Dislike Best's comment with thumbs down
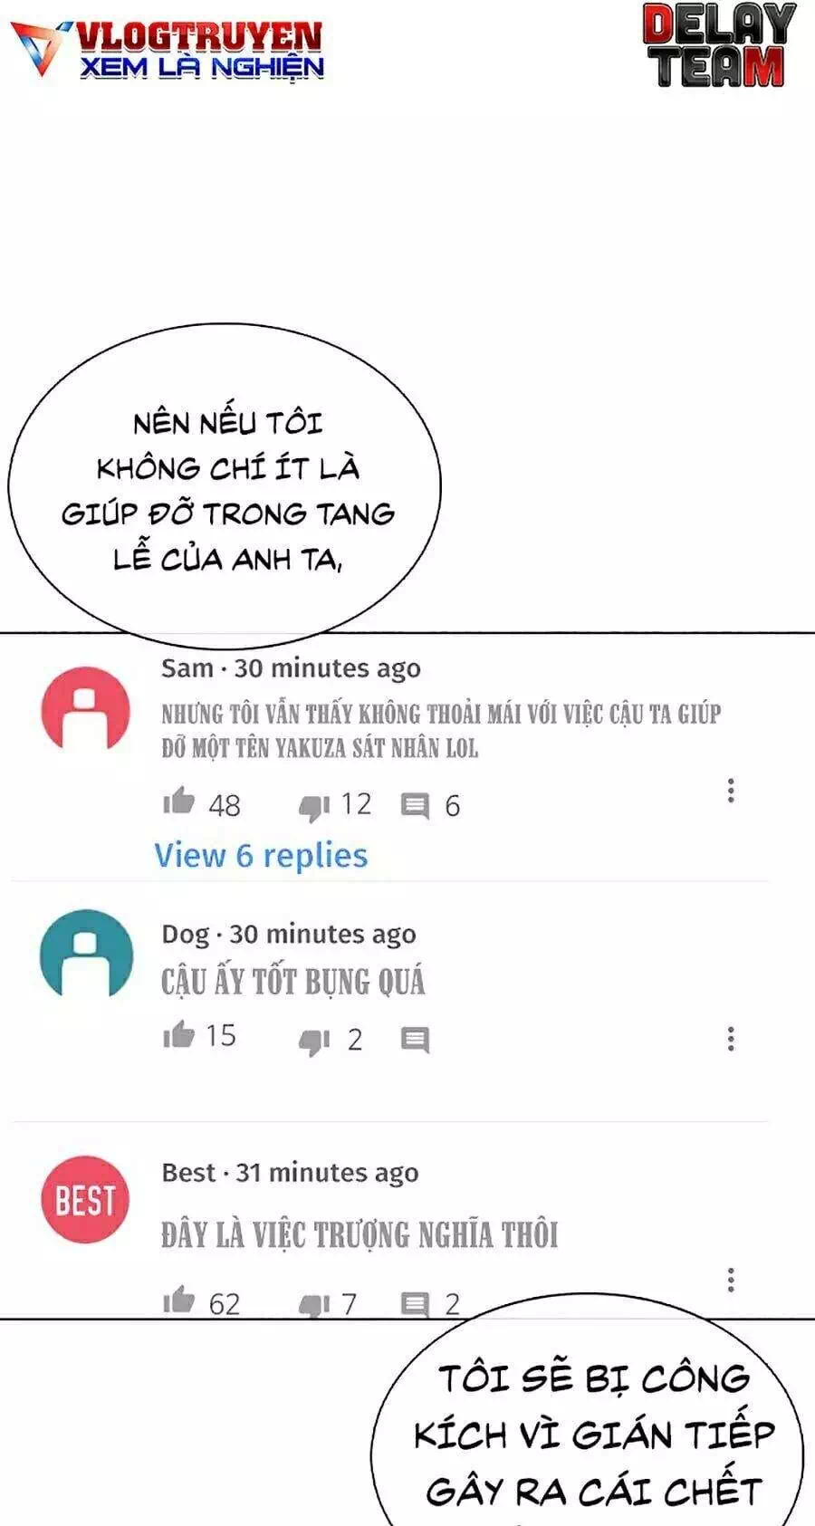 [314, 1305]
